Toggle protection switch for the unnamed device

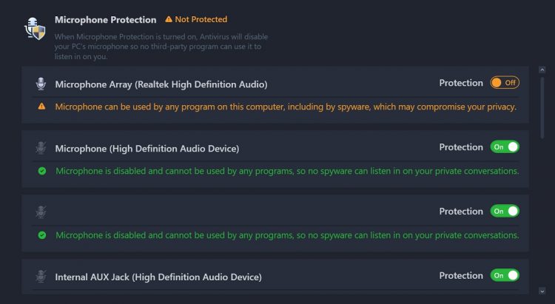[x=505, y=212]
